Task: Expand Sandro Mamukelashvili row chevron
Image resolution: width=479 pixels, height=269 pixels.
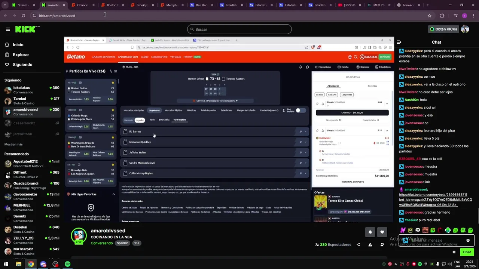Action: pos(305,163)
